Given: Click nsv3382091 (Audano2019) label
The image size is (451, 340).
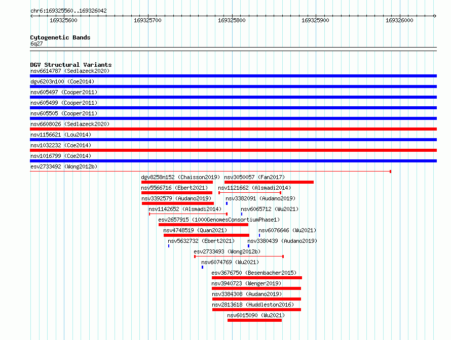Looking at the screenshot, I should pyautogui.click(x=260, y=198).
